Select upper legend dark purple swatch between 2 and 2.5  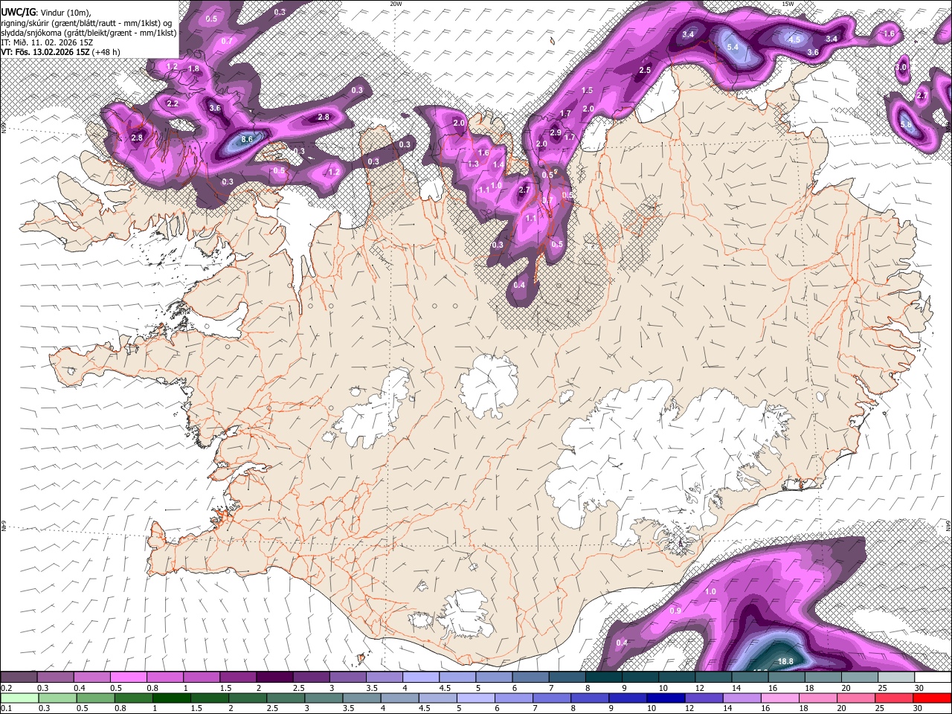[x=274, y=678]
